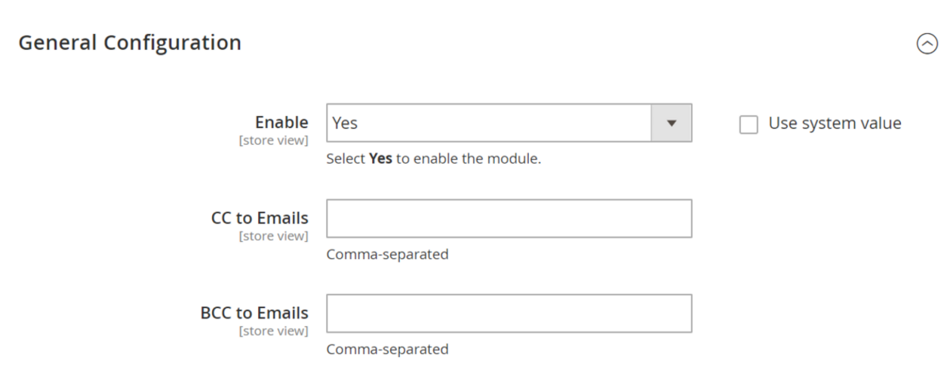Click the 'Select Yes to enable the module' hint
The height and width of the screenshot is (385, 950).
[433, 160]
